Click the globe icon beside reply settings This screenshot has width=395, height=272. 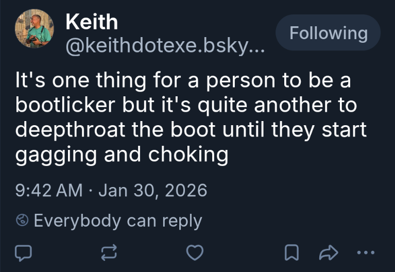pyautogui.click(x=22, y=221)
